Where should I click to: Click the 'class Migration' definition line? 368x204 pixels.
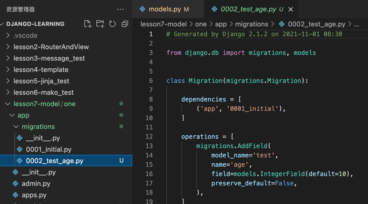[x=237, y=81]
